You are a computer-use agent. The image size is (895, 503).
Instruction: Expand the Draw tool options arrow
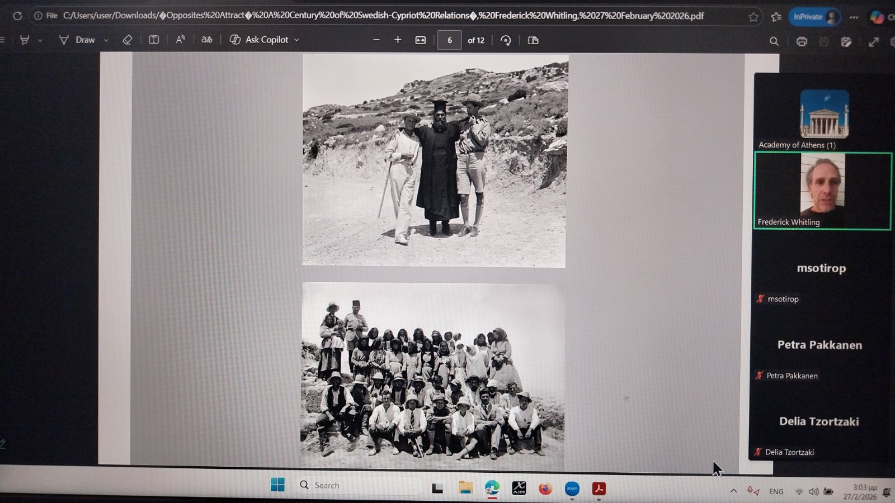pyautogui.click(x=106, y=40)
